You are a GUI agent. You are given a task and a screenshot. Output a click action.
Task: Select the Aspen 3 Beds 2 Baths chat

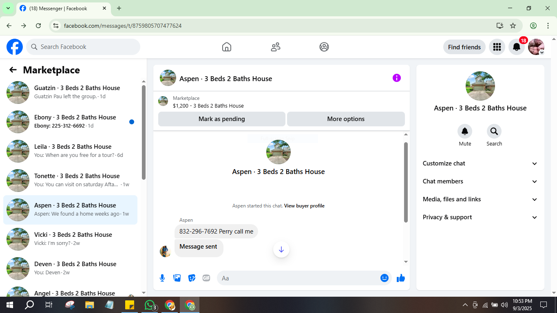tap(70, 210)
